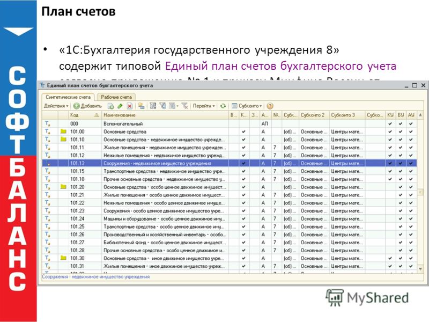The height and width of the screenshot is (322, 429).
Task: Expand the 101.30 folder icon
Action: (63, 258)
